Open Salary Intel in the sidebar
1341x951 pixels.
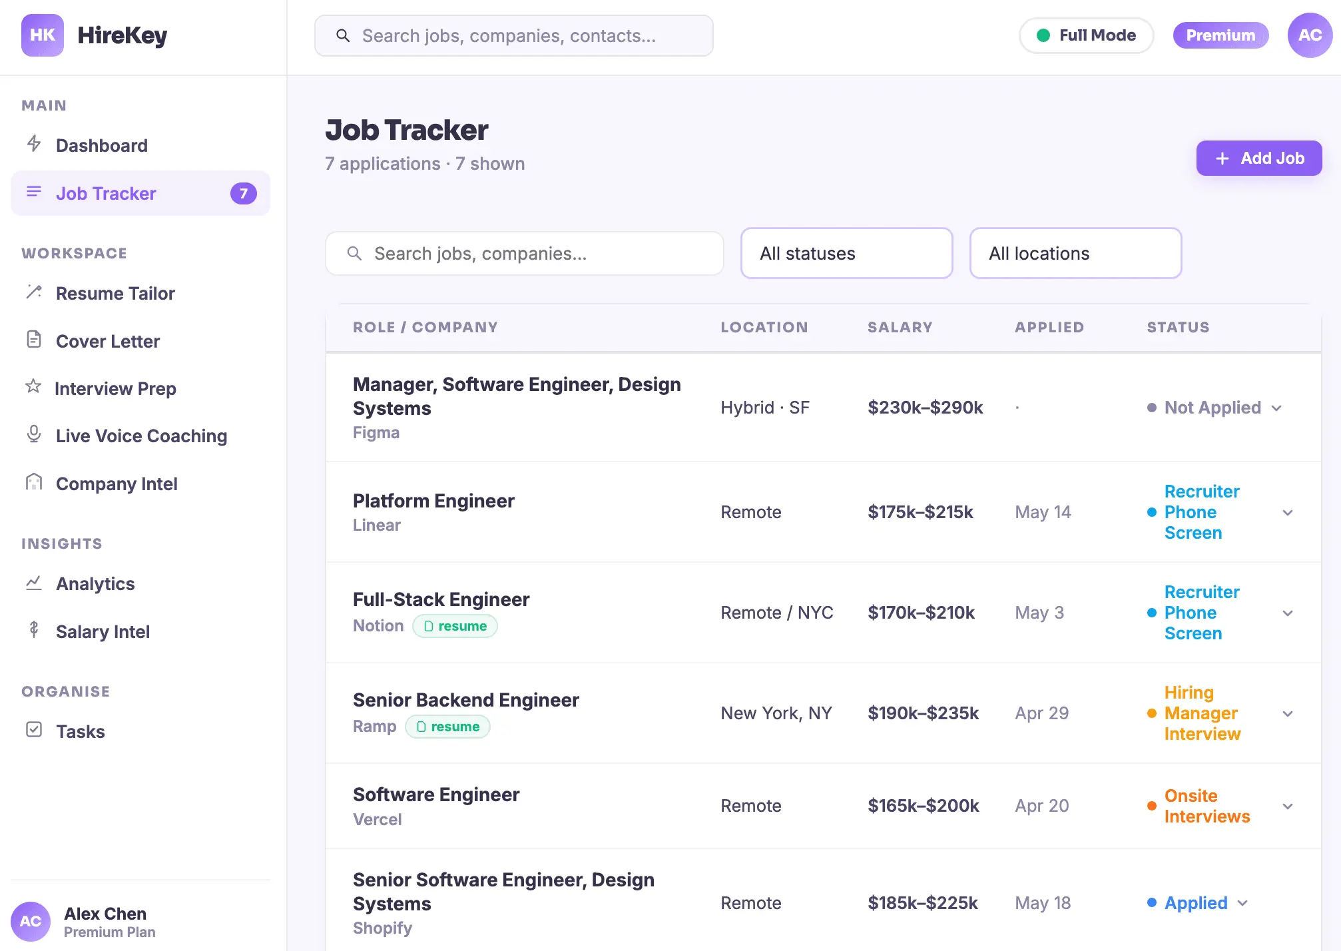(x=140, y=631)
